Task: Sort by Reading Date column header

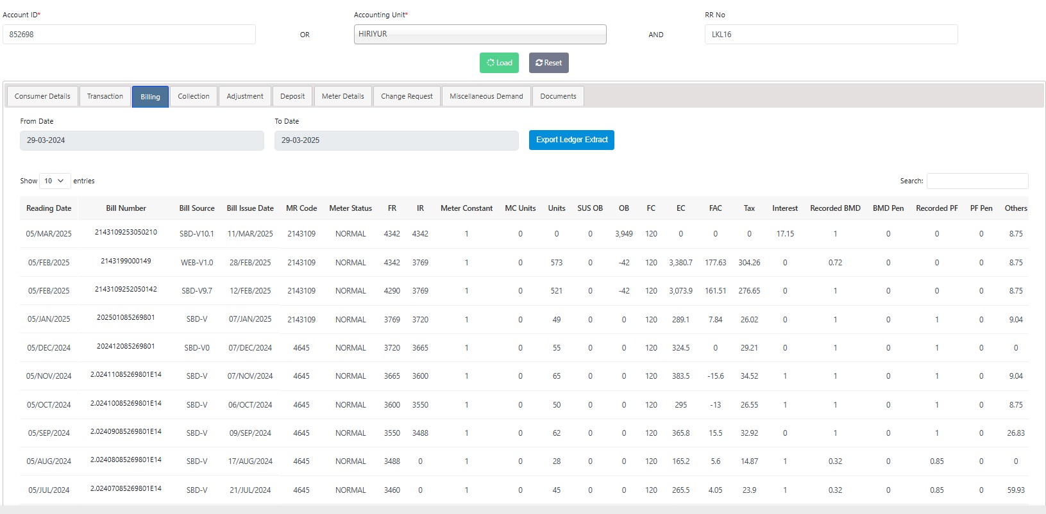Action: (49, 208)
